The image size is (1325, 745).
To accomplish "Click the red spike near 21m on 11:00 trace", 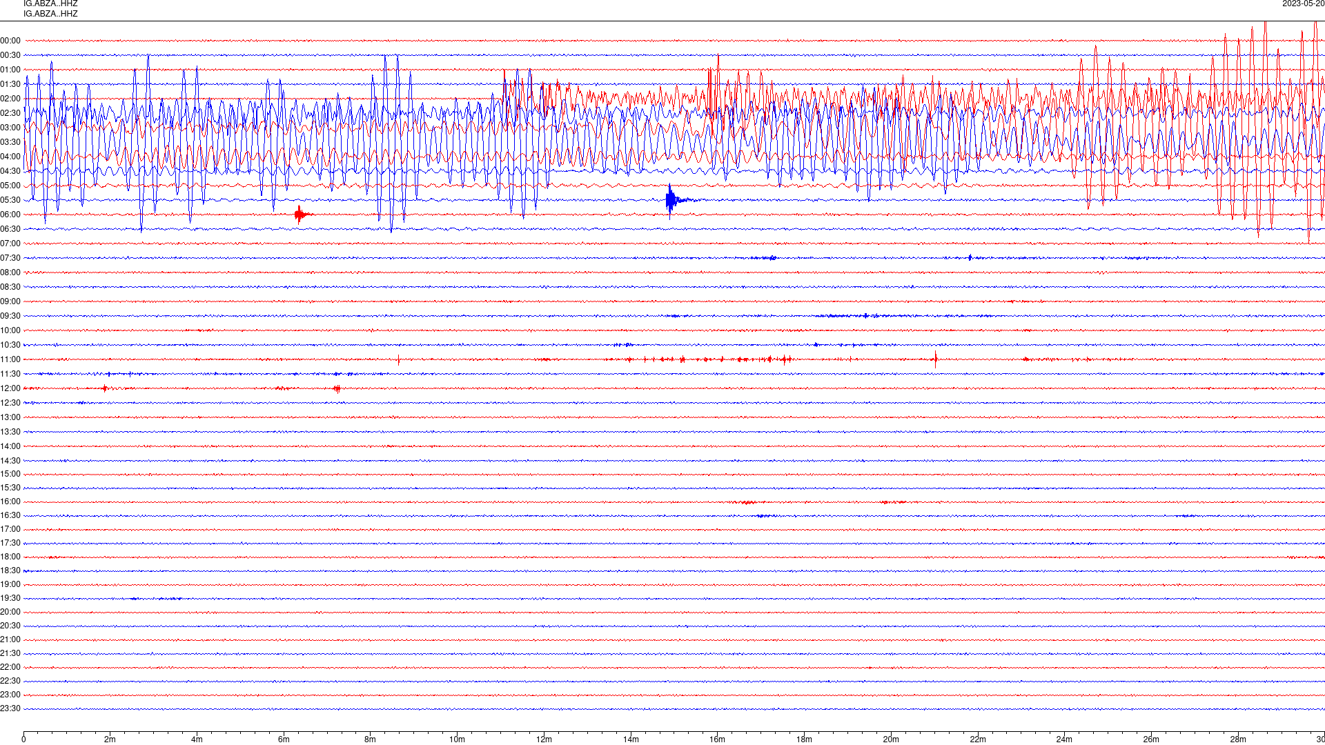I will click(x=936, y=359).
